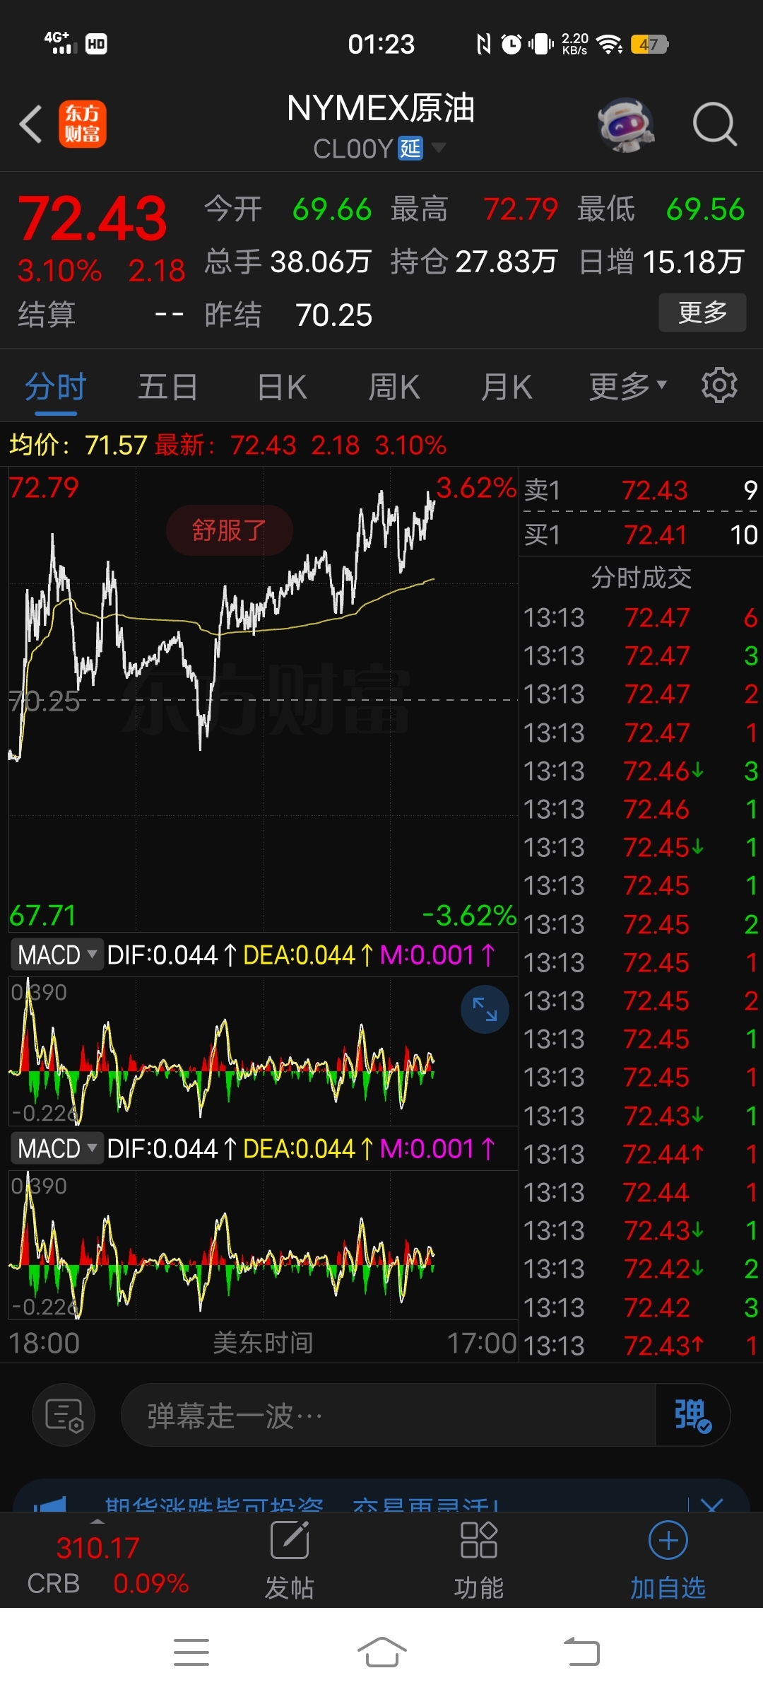Screen dimensions: 763x1697
Task: Toggle the 弹 danmaku switch
Action: point(692,1415)
